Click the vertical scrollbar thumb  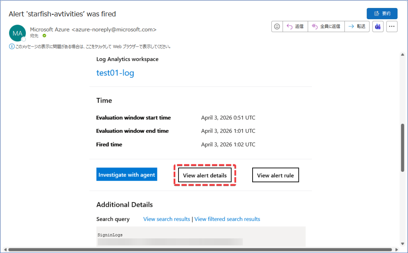coord(402,147)
